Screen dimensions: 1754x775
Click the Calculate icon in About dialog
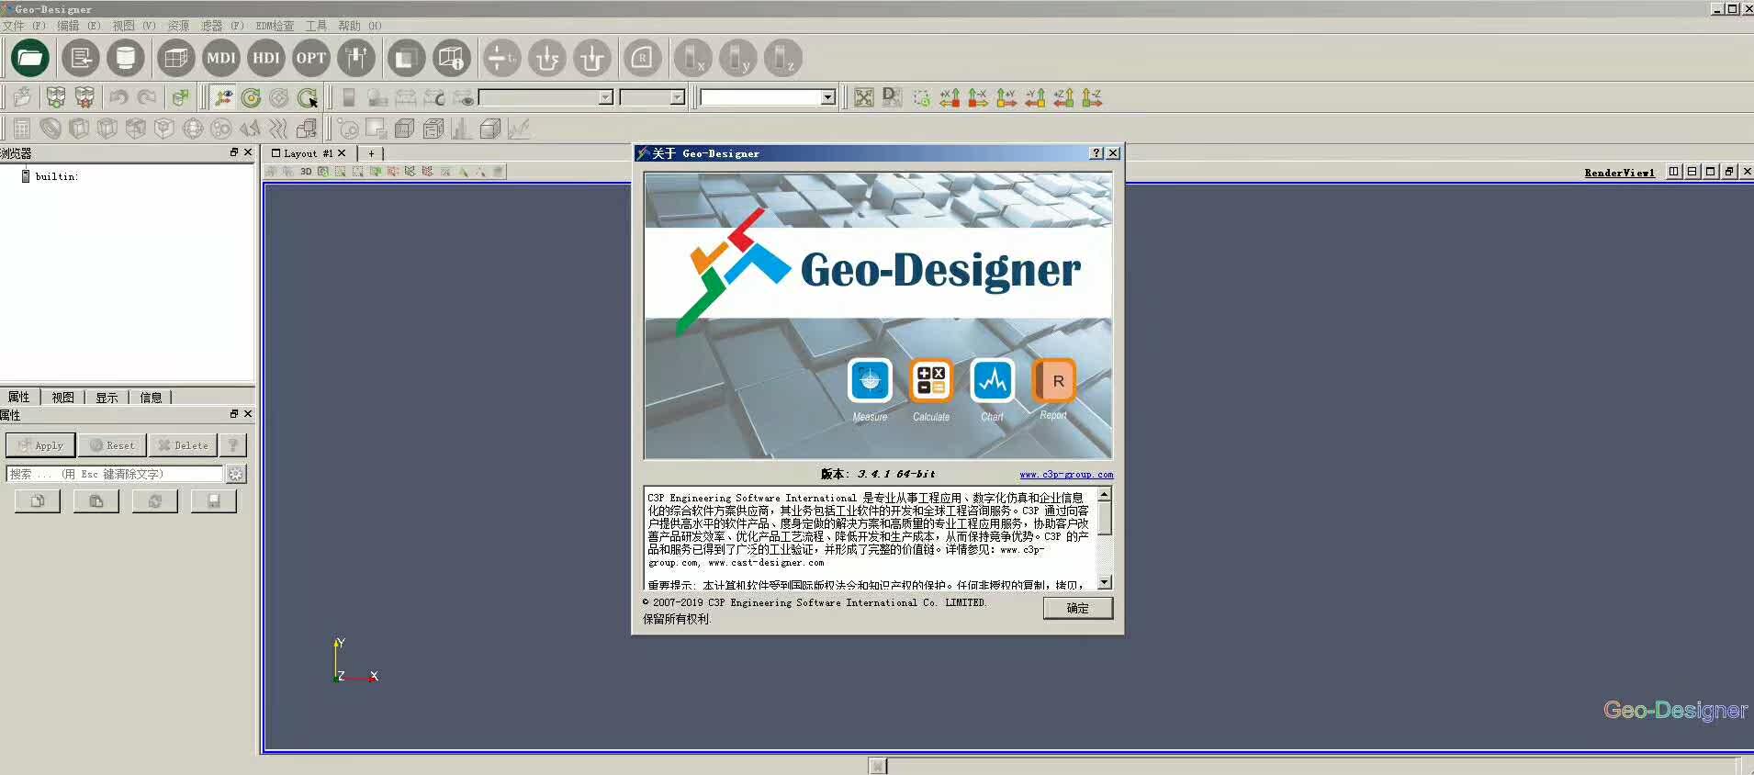tap(931, 380)
